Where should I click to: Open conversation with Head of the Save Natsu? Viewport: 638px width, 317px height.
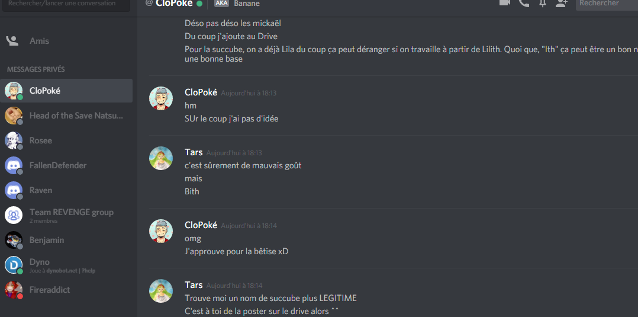click(66, 116)
